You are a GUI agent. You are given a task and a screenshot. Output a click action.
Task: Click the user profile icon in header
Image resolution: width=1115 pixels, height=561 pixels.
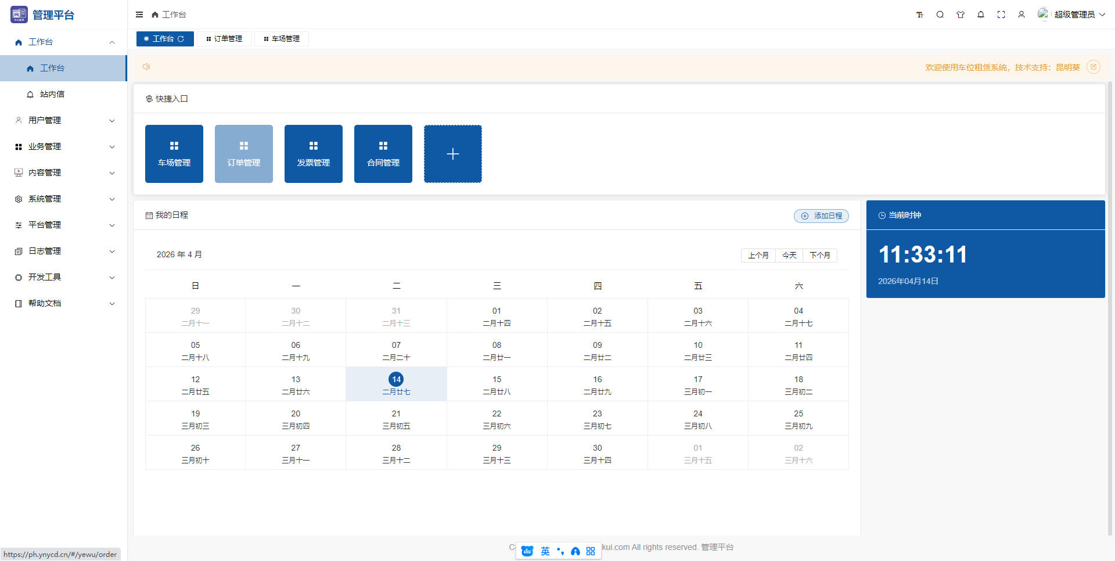(x=1022, y=15)
